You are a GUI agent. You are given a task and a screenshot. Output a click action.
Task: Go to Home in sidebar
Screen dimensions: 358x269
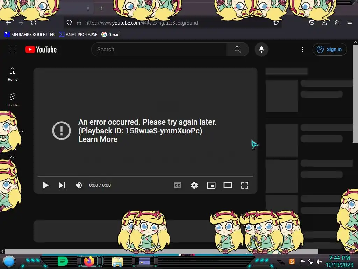click(13, 74)
